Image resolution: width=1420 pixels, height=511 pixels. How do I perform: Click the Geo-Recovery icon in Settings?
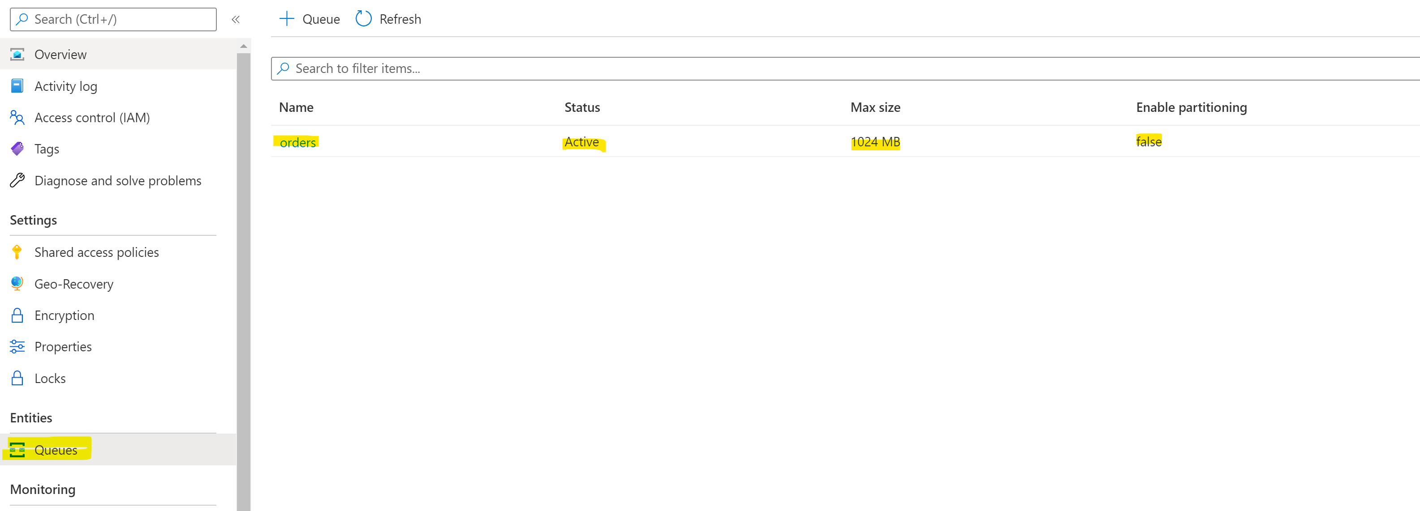16,283
